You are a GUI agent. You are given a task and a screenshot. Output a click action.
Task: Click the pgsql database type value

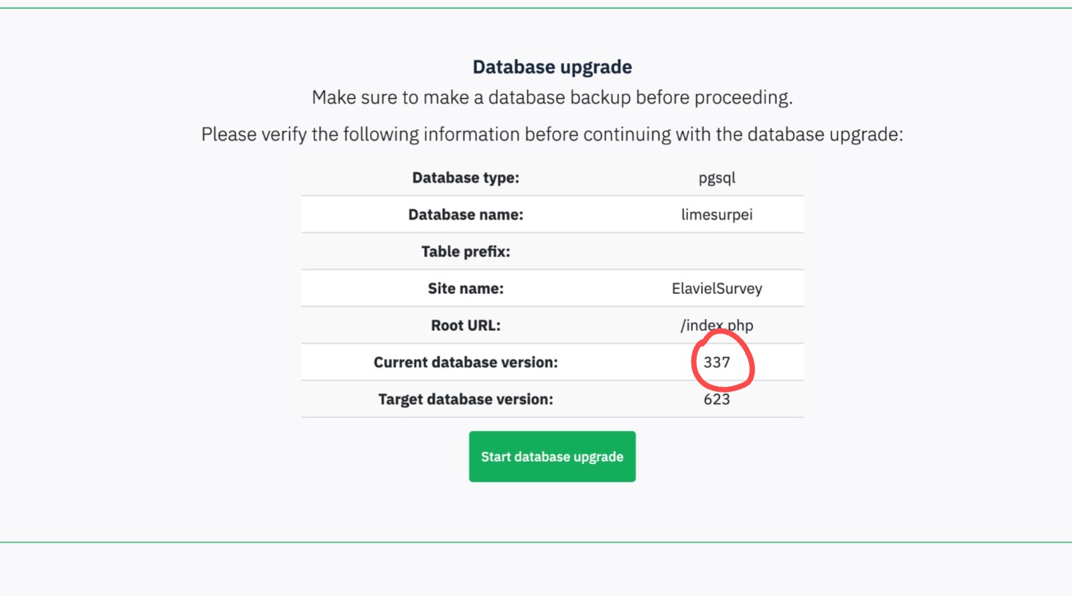(716, 178)
